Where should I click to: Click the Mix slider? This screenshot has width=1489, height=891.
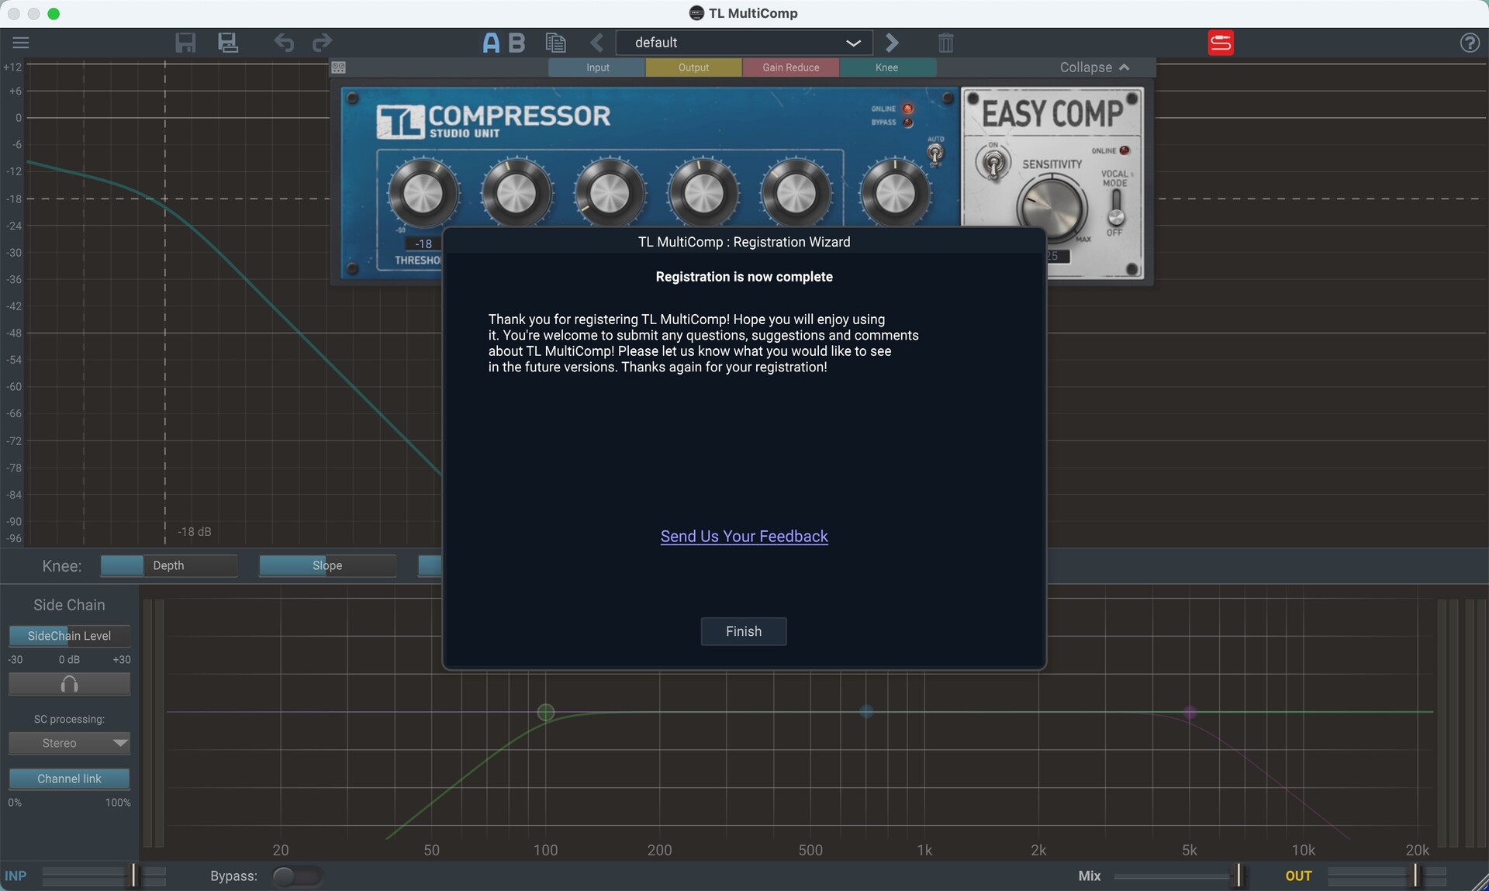1179,876
